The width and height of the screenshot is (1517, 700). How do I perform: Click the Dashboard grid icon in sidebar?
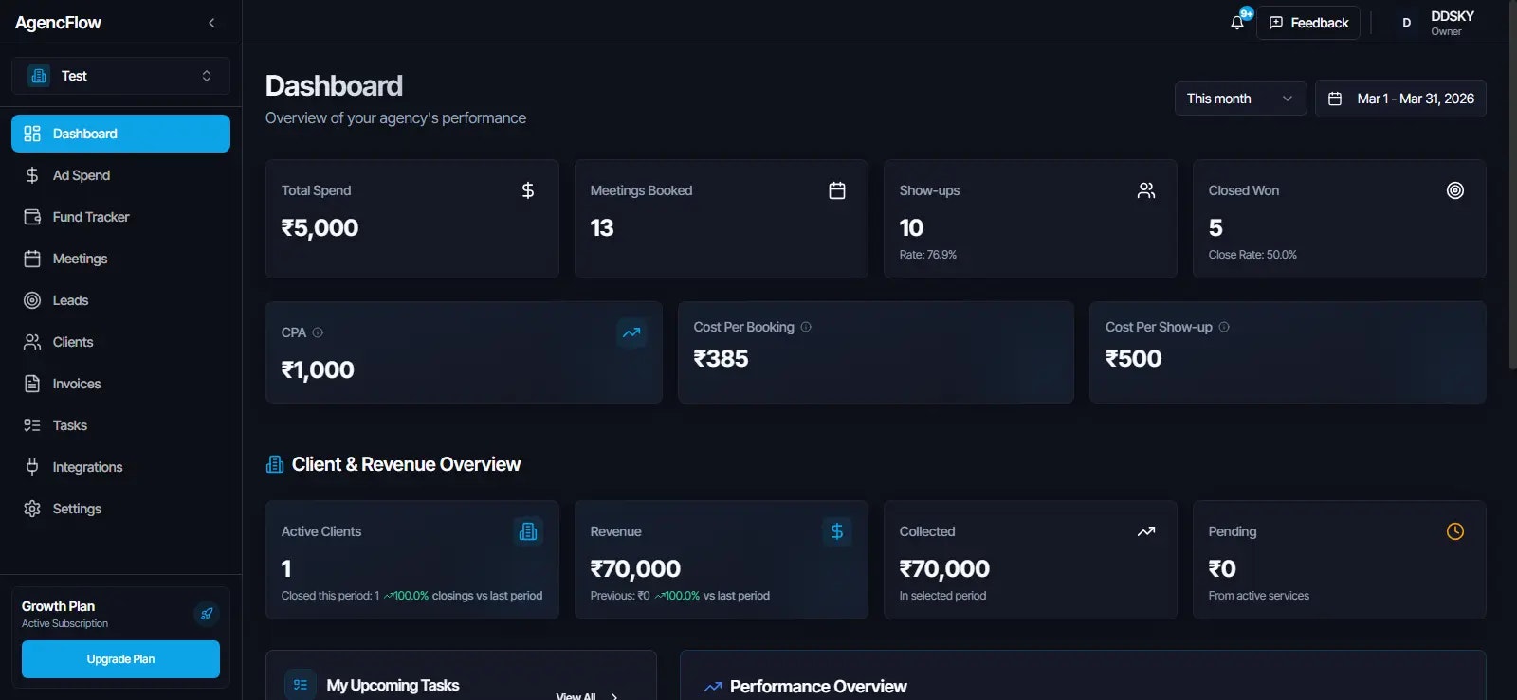(x=32, y=134)
